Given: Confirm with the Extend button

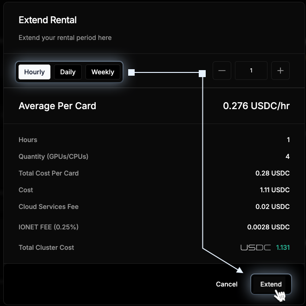Looking at the screenshot, I should click(x=271, y=284).
